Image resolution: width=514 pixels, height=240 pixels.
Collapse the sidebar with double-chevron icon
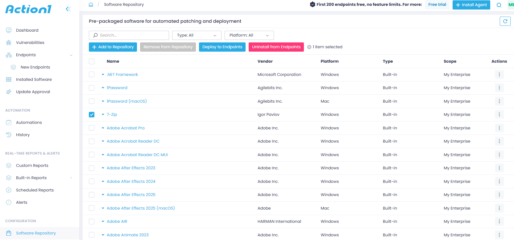[x=68, y=9]
